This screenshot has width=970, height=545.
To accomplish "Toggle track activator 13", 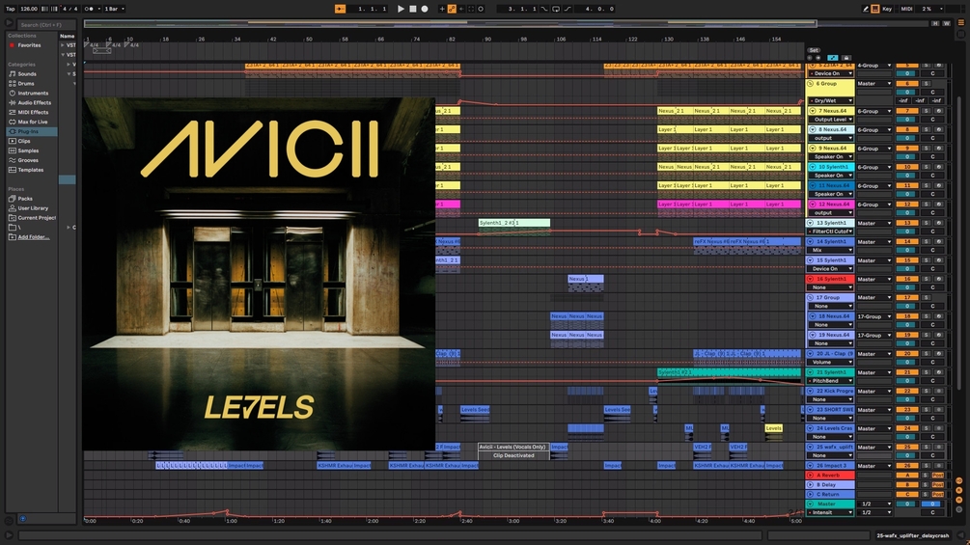I will coord(907,223).
